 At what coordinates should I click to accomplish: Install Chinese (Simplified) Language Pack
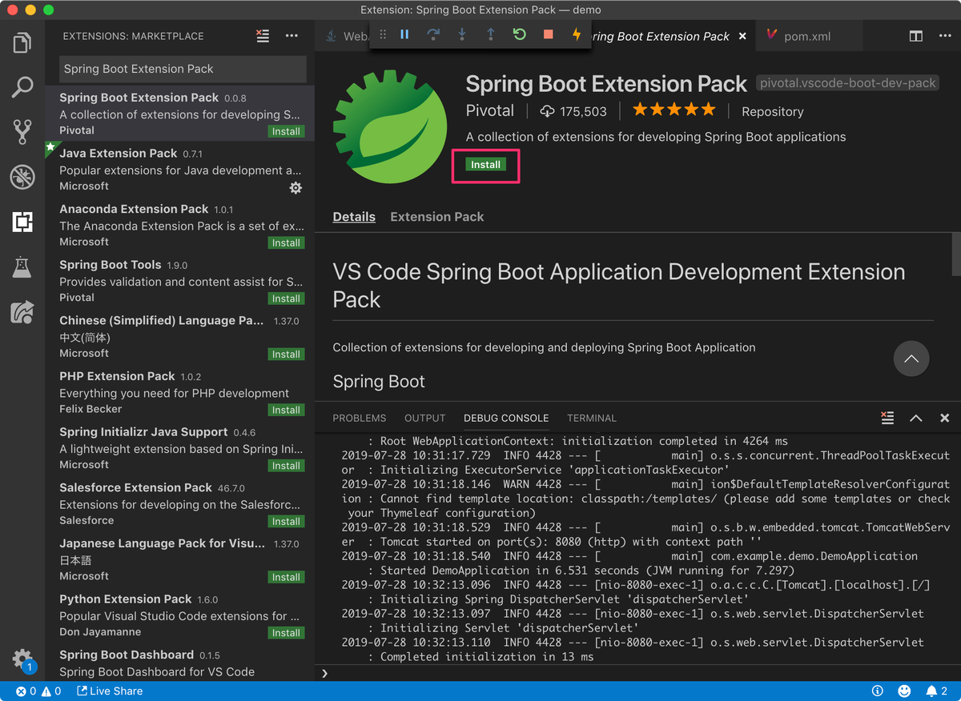pyautogui.click(x=286, y=354)
